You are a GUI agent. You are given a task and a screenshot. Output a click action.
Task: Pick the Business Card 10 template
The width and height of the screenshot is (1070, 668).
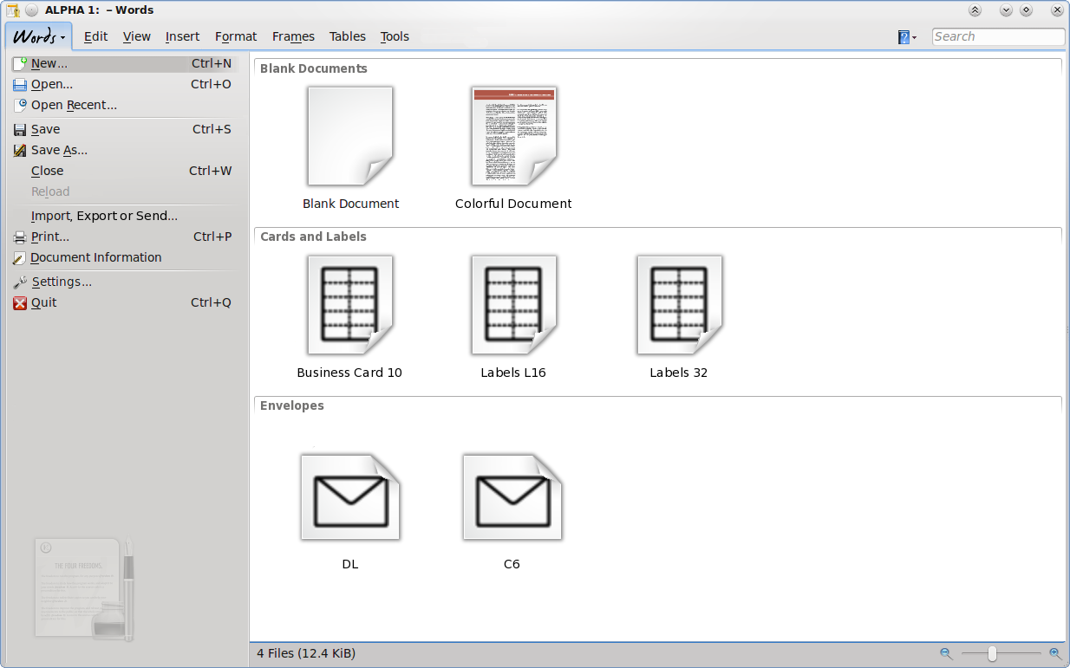(349, 305)
